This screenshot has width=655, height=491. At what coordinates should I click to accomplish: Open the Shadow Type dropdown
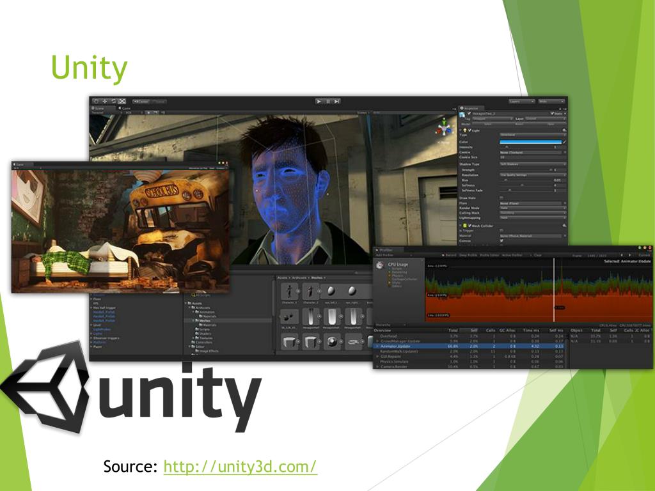(533, 164)
